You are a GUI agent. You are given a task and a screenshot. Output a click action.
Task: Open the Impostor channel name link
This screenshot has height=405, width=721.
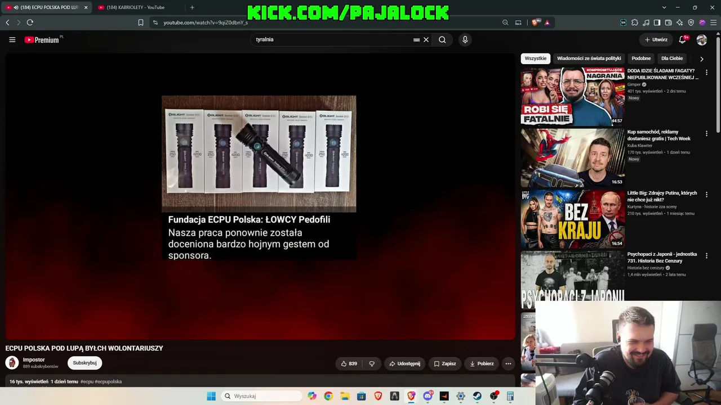(x=34, y=360)
